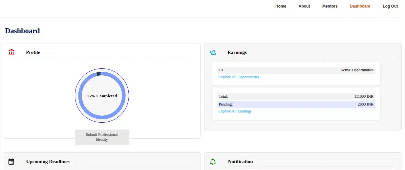Open the Mentors menu item
405x170 pixels.
point(330,6)
